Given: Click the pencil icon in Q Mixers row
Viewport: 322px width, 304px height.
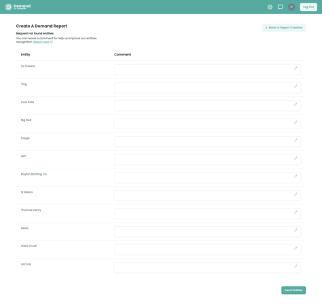Looking at the screenshot, I should coord(296,194).
